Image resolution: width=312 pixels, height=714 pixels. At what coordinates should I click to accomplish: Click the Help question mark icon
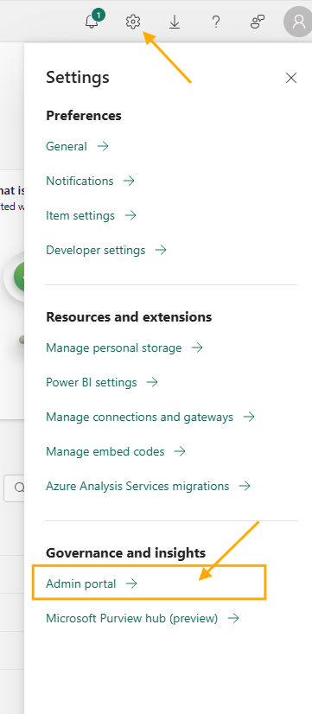[216, 22]
